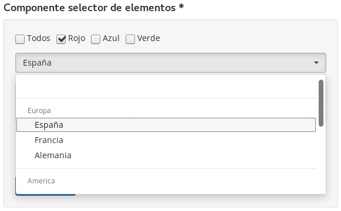
Task: Grab the dropdown list scrollbar thumb
Action: coord(321,103)
